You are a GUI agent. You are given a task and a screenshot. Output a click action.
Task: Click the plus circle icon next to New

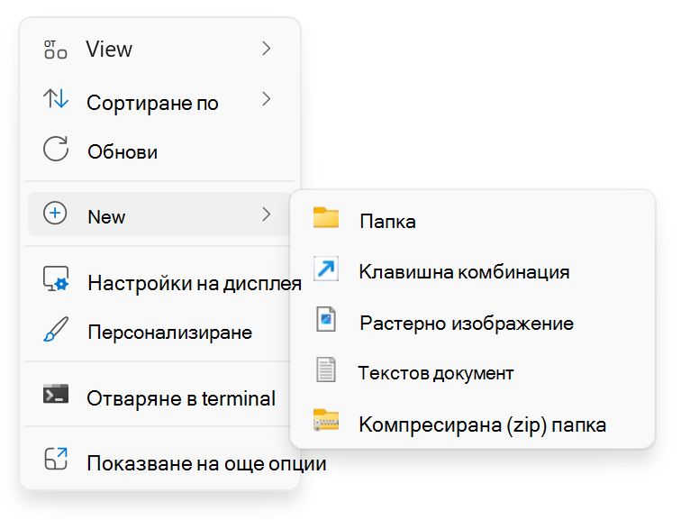[x=55, y=214]
